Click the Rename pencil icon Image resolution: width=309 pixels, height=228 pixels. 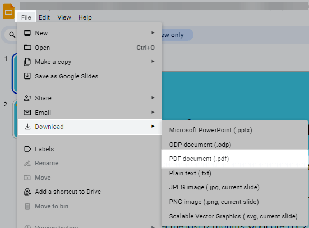pos(27,163)
